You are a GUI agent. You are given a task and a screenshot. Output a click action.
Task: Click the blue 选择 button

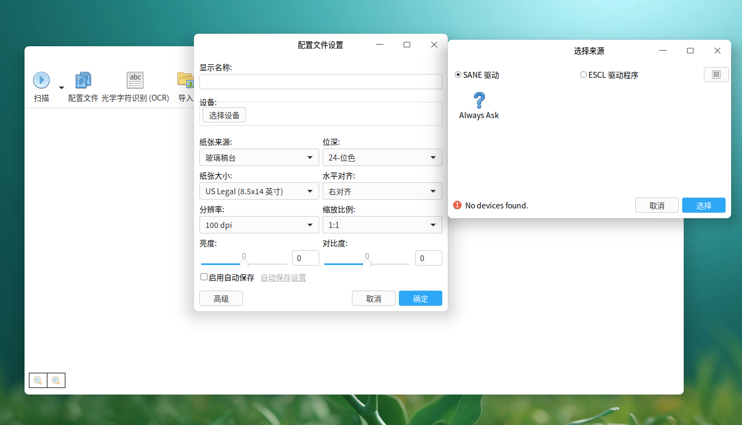[x=704, y=205]
